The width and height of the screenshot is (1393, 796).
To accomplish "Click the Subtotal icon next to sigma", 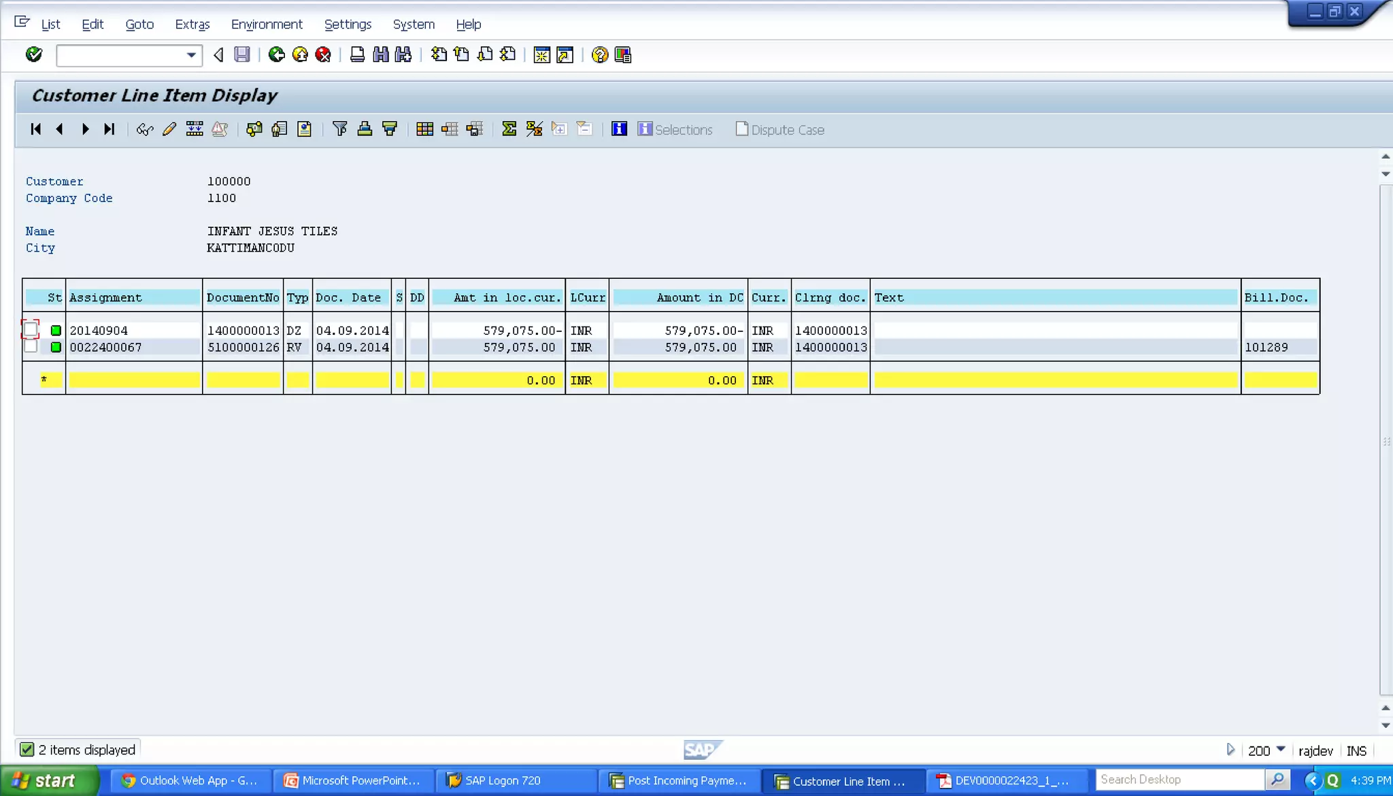I will click(534, 129).
